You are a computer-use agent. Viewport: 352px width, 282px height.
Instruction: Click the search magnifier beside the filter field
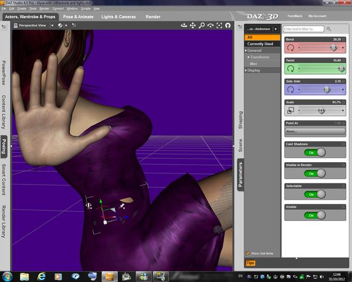[329, 29]
